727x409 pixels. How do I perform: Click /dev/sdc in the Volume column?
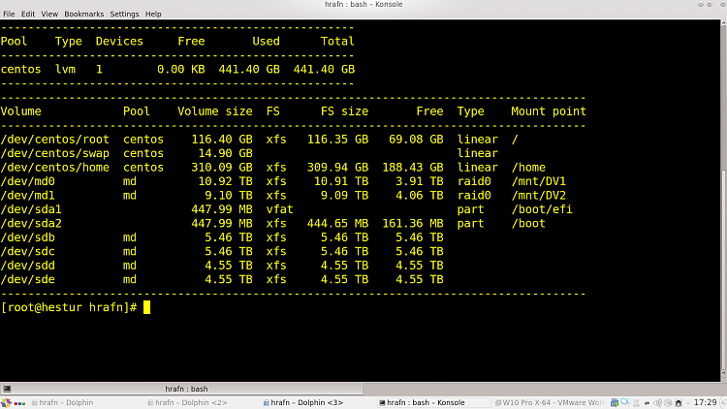tap(28, 251)
